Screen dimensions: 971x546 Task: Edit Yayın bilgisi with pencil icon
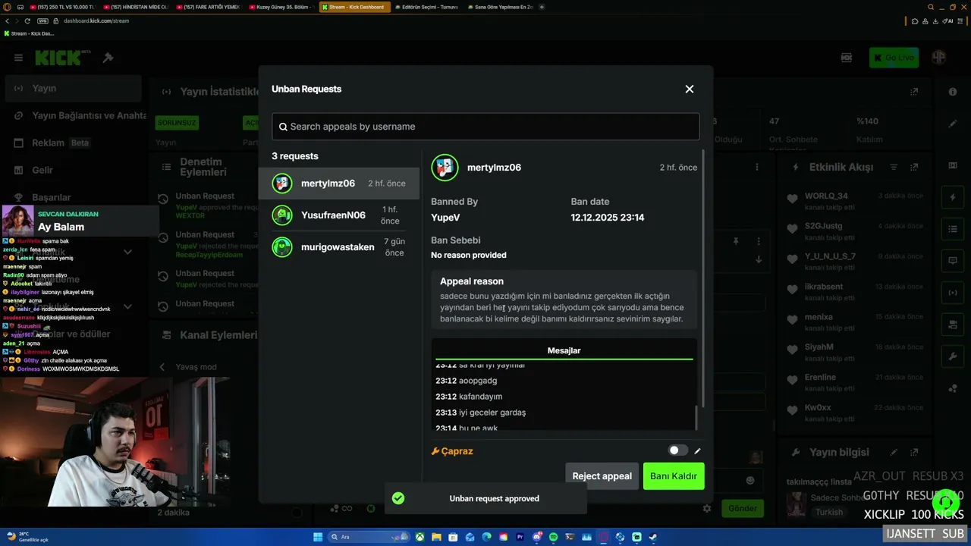894,452
